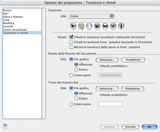Click the Time Signature tool icon
This screenshot has width=160, height=132.
(121, 26)
